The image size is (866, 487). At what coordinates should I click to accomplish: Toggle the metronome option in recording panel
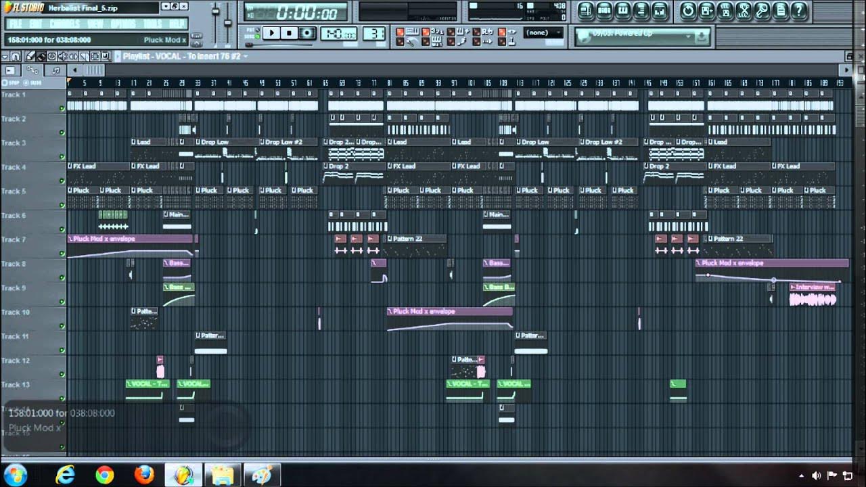[x=406, y=42]
